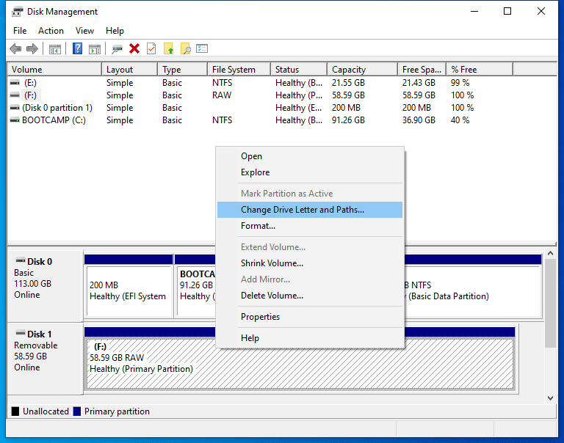This screenshot has width=564, height=443.
Task: Click the RAW file system cell
Action: coord(222,95)
